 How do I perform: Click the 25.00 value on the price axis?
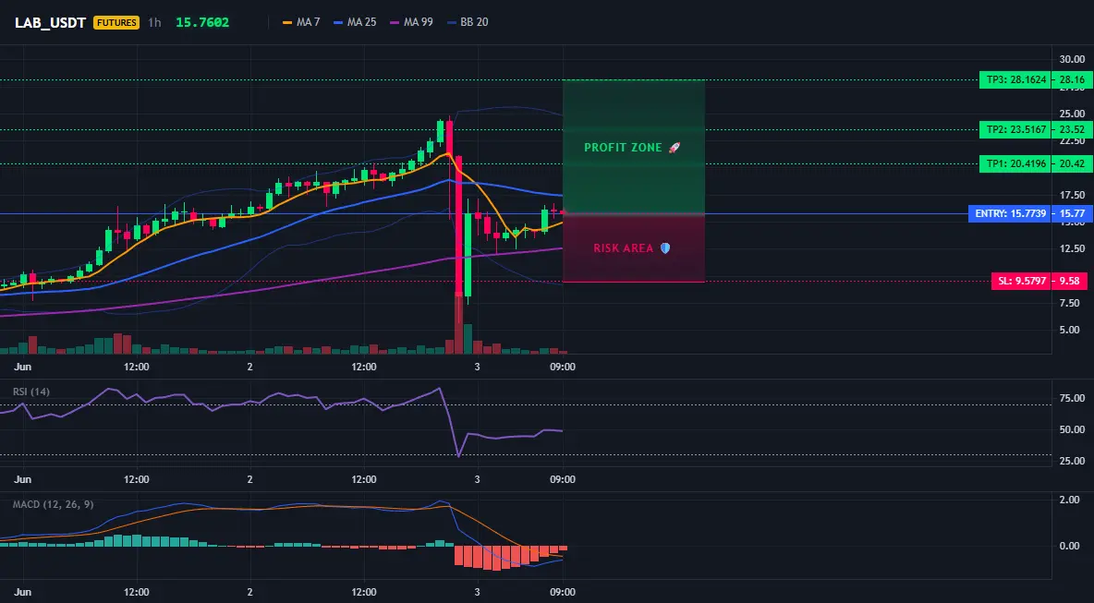(1073, 114)
